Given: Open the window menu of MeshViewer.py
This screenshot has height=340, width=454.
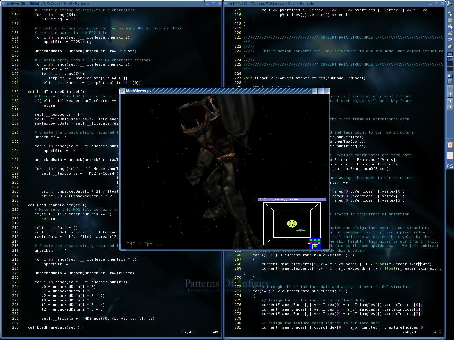Looking at the screenshot, I should pos(123,91).
